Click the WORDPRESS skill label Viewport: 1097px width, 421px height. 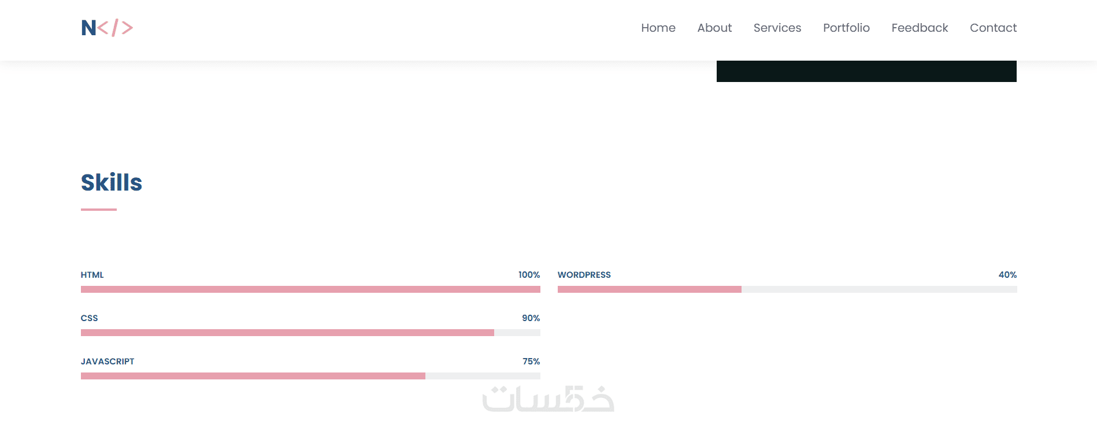coord(584,275)
